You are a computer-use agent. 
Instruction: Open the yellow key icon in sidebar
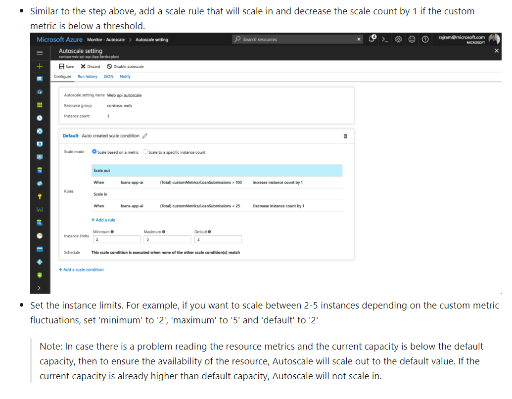40,196
